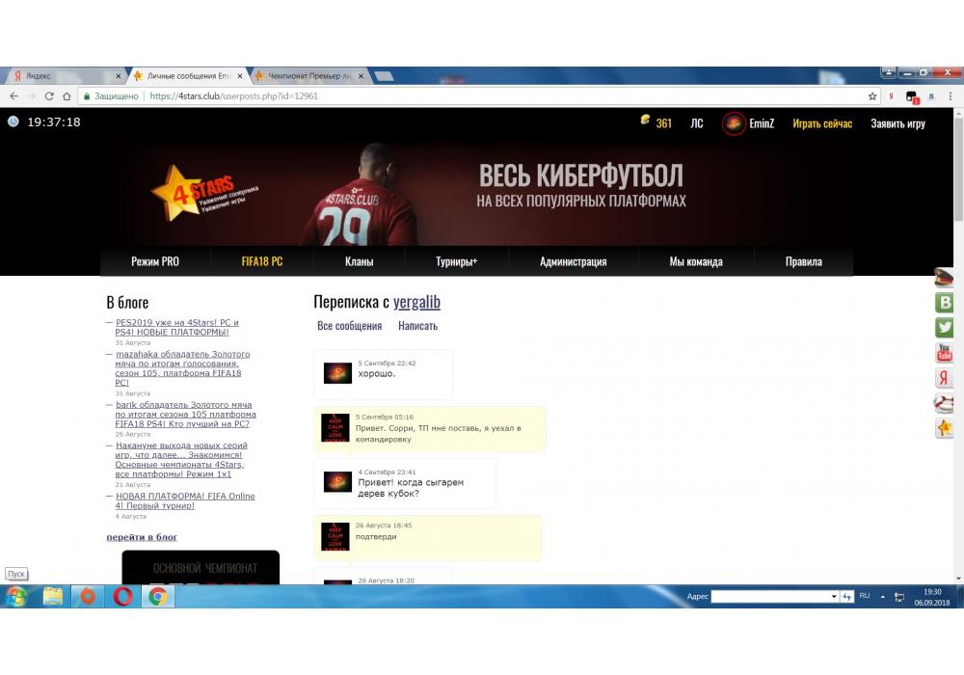Open the Yandex icon in the side social bar

click(x=945, y=377)
